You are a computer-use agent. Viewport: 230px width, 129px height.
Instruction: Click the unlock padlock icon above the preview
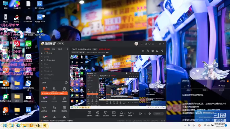pos(148,51)
